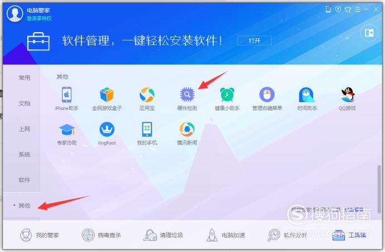The width and height of the screenshot is (385, 252).
Task: Click the 打开 button in banner
Action: click(x=254, y=41)
